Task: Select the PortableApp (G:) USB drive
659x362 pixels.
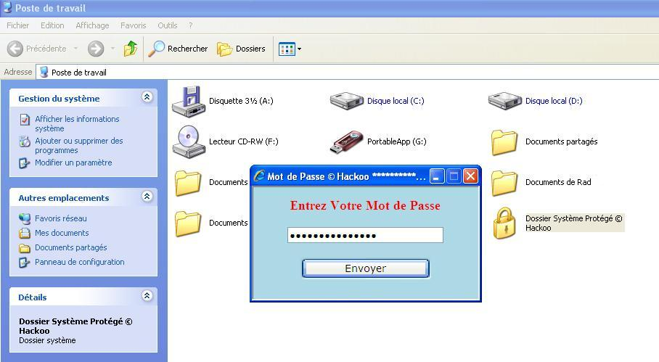Action: click(x=346, y=141)
